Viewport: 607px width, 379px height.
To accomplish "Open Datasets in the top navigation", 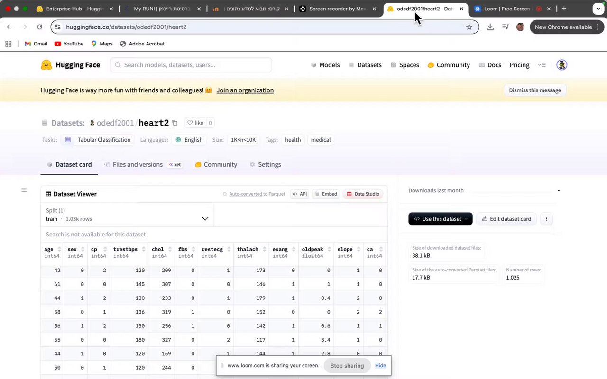I will pyautogui.click(x=365, y=65).
